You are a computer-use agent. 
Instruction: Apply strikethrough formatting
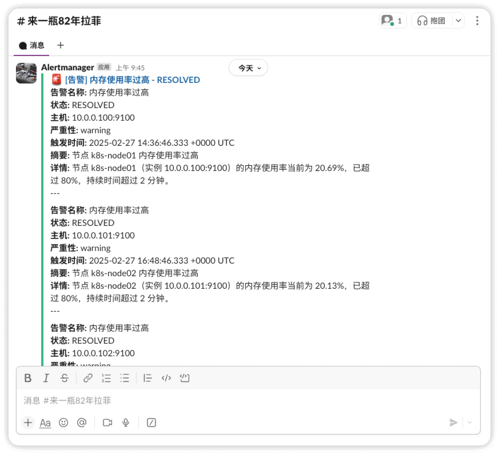[65, 378]
